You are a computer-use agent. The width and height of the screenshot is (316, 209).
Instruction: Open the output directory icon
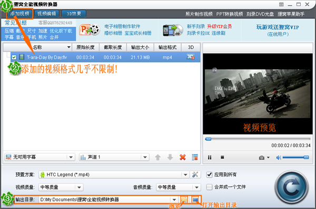coord(195,200)
